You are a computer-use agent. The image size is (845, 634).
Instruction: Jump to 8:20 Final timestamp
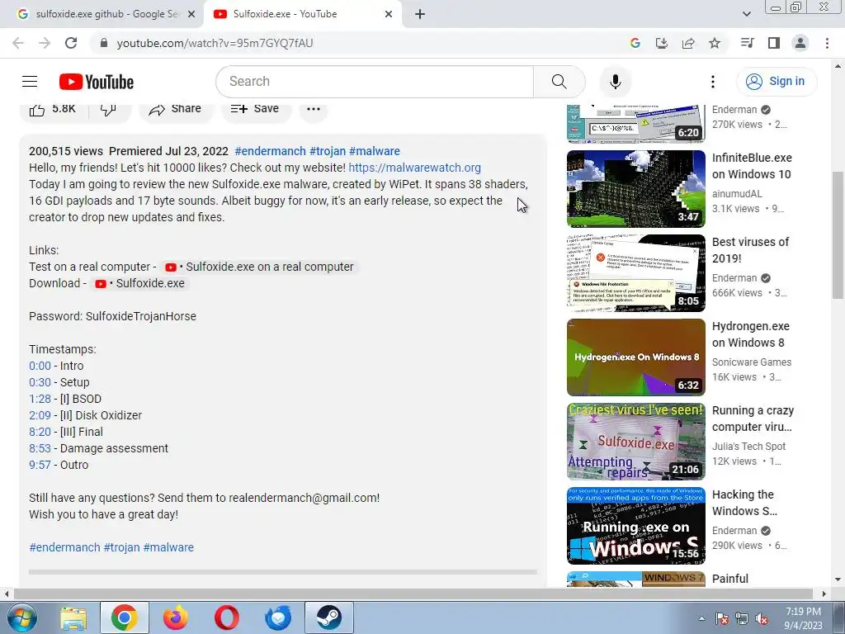coord(40,432)
